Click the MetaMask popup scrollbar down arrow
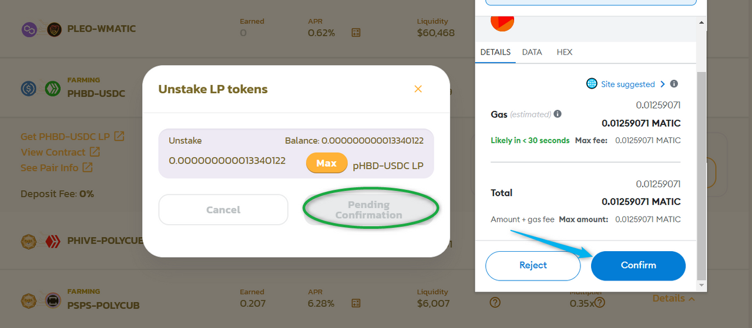The image size is (752, 328). click(701, 284)
